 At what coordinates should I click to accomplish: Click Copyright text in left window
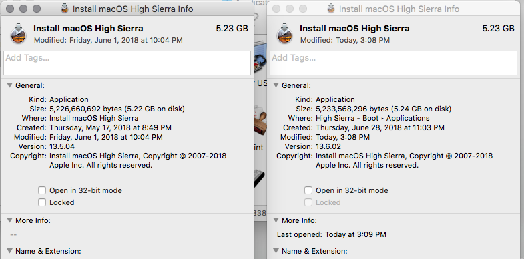(138, 160)
